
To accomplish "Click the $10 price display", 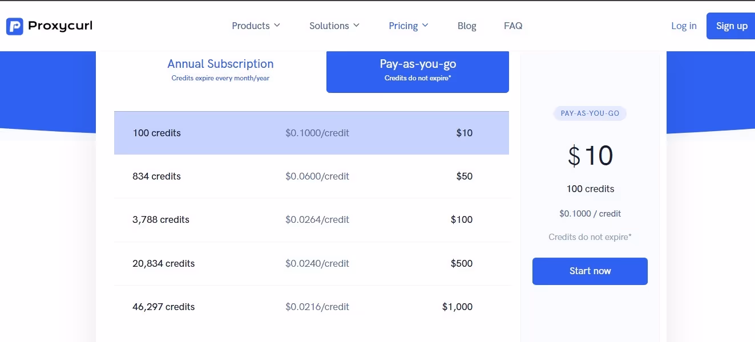I will click(x=590, y=156).
